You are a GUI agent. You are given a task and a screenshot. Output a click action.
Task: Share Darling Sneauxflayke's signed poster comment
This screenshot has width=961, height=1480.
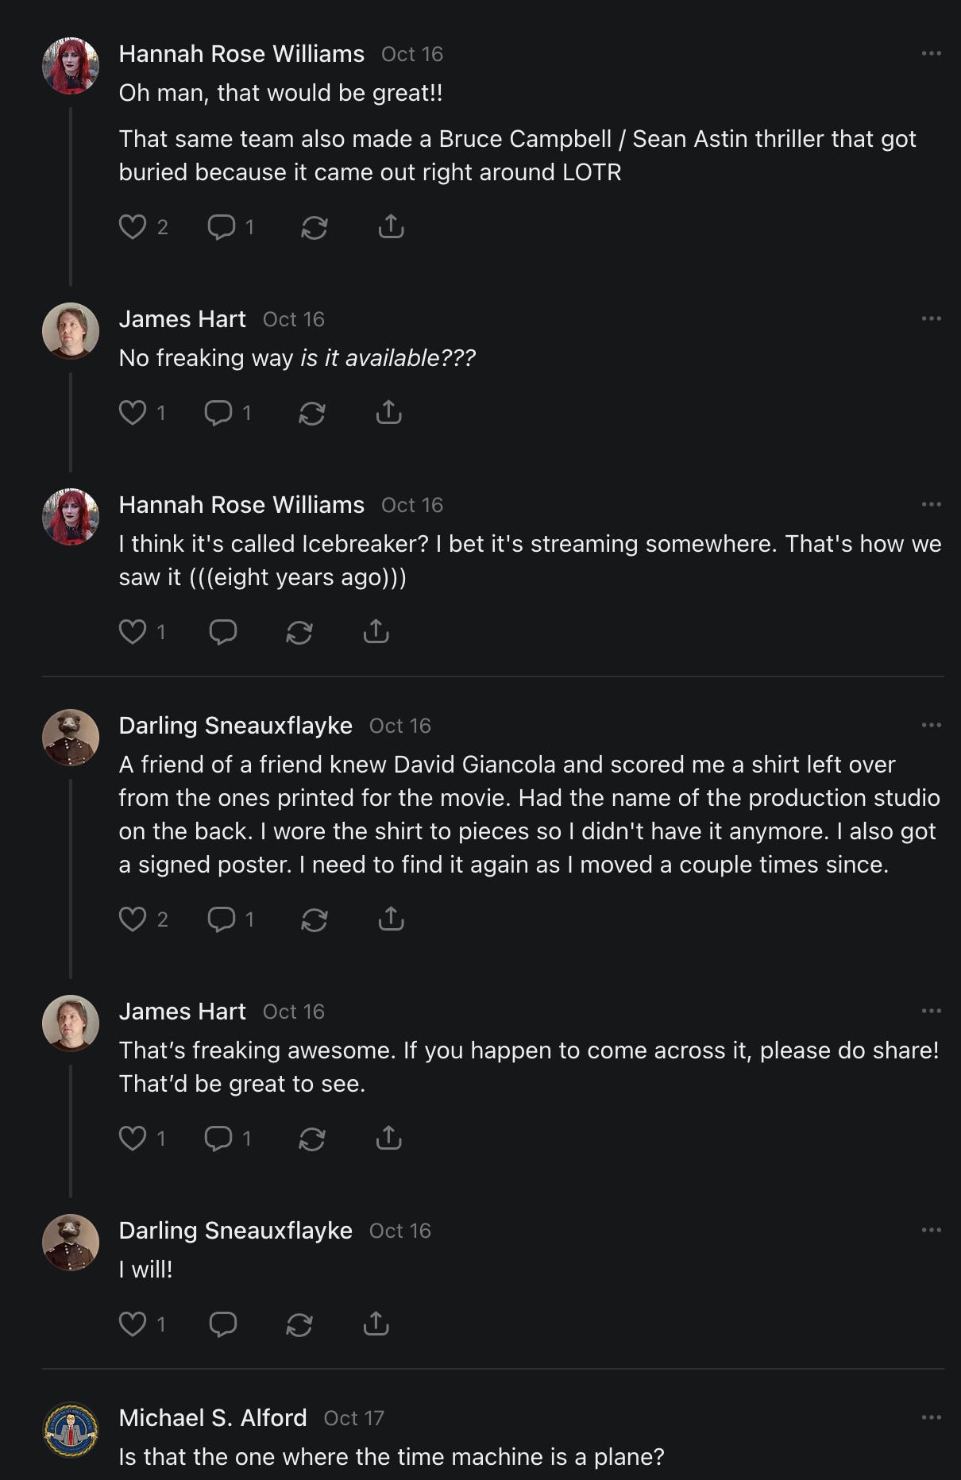click(391, 919)
